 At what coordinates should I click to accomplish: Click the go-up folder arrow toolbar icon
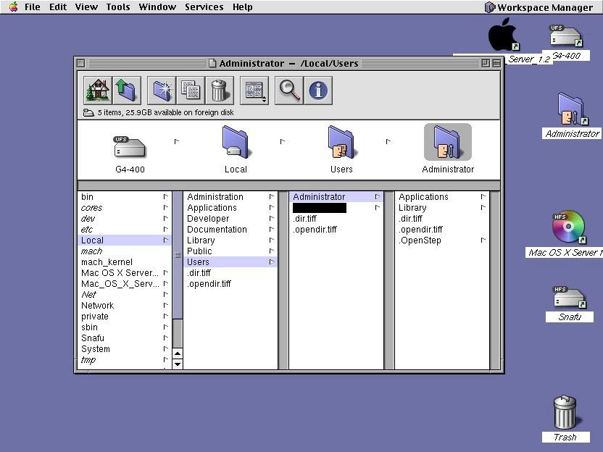coord(127,91)
